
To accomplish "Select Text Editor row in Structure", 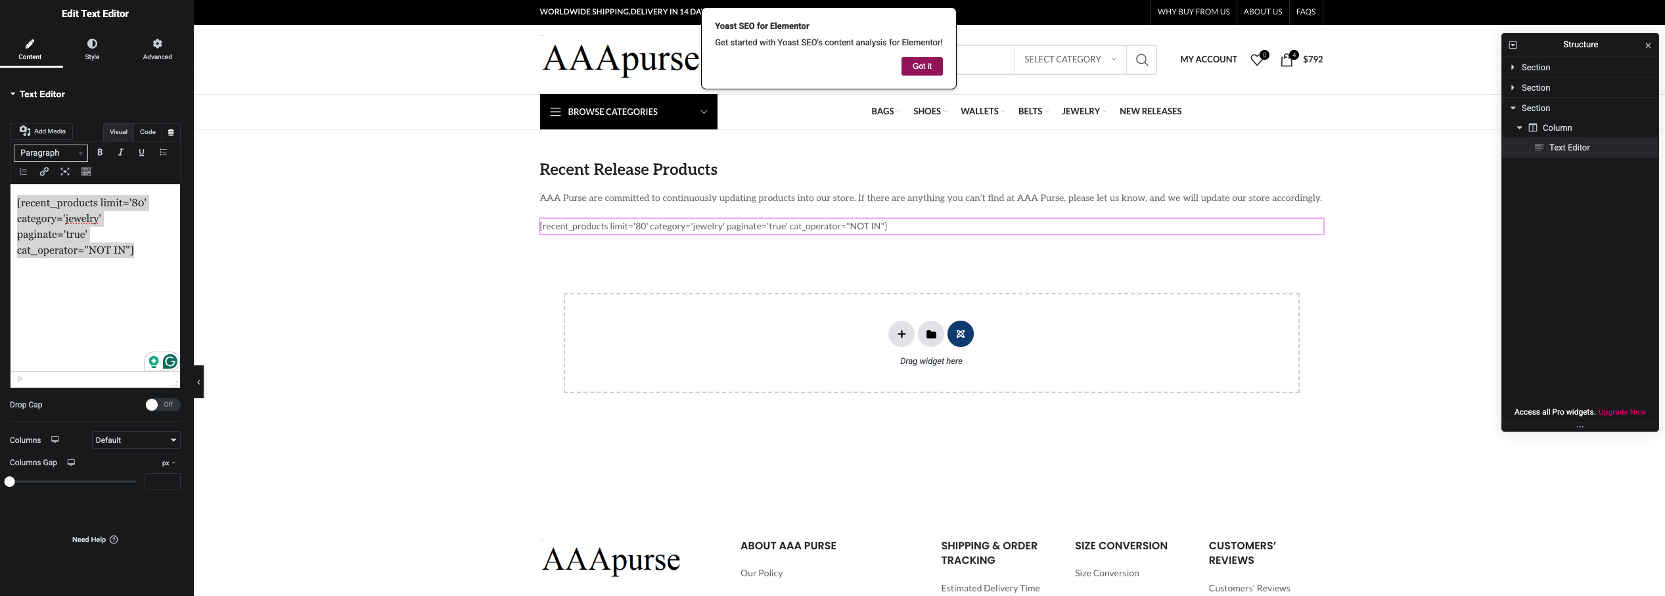I will [x=1580, y=148].
